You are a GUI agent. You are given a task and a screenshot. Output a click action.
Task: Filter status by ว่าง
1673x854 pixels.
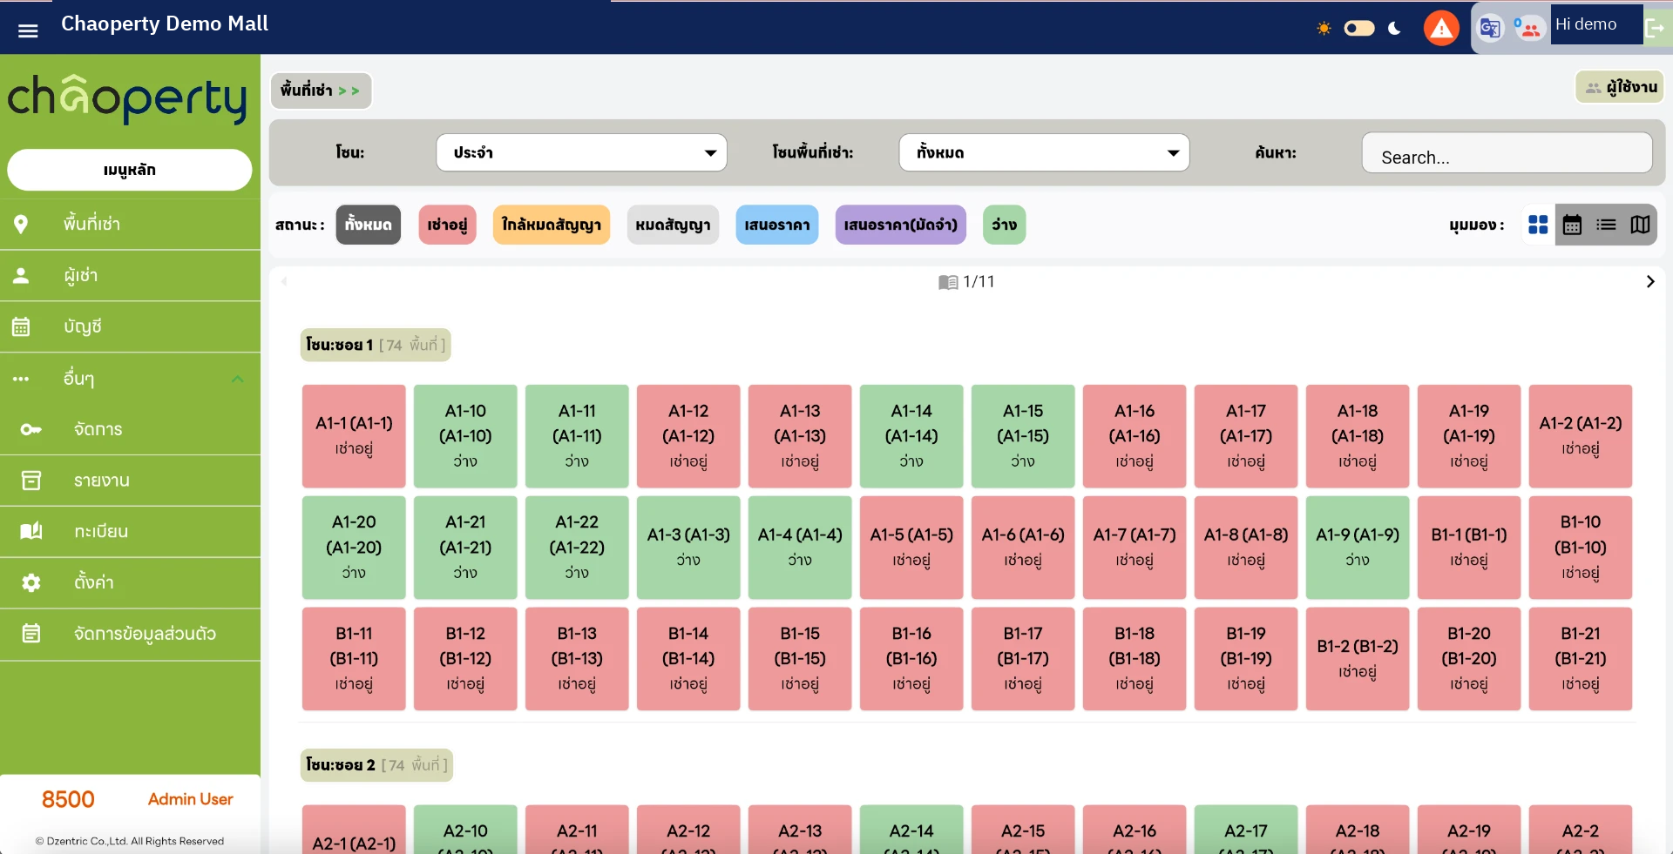click(1004, 225)
